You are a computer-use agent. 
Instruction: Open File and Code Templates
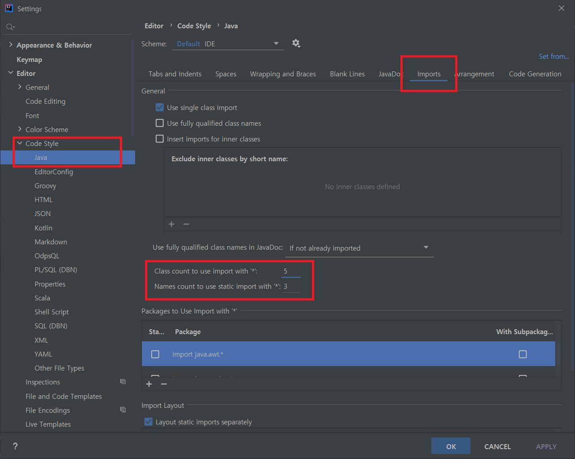[x=64, y=396]
